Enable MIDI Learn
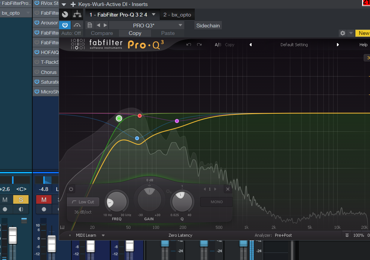 (86, 235)
